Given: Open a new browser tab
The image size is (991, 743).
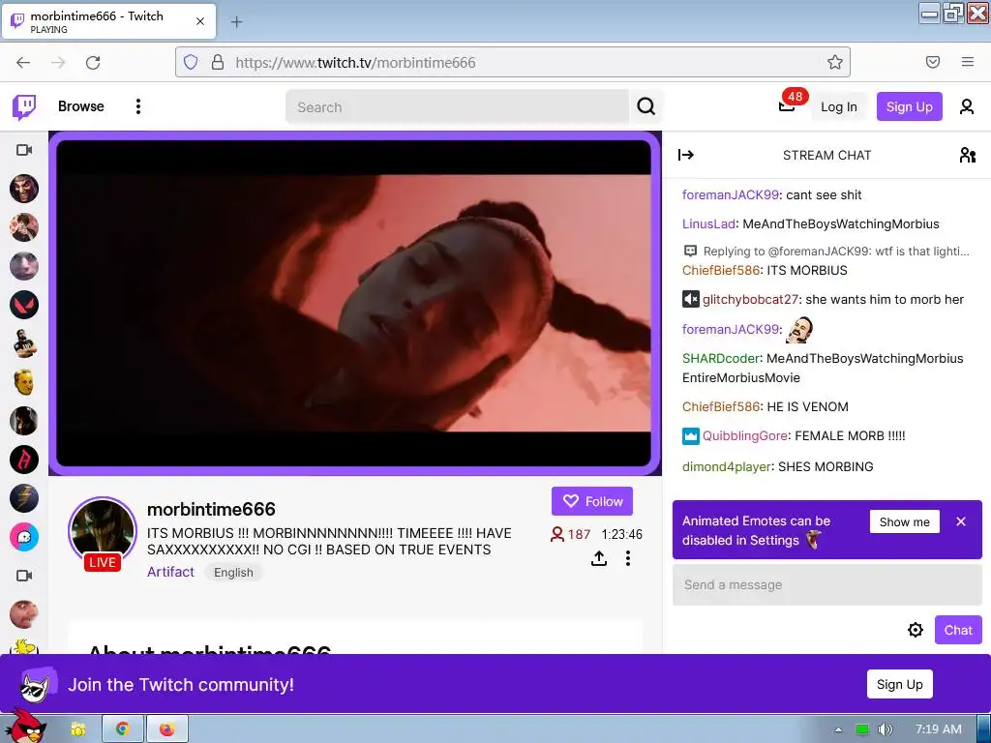Looking at the screenshot, I should tap(236, 22).
